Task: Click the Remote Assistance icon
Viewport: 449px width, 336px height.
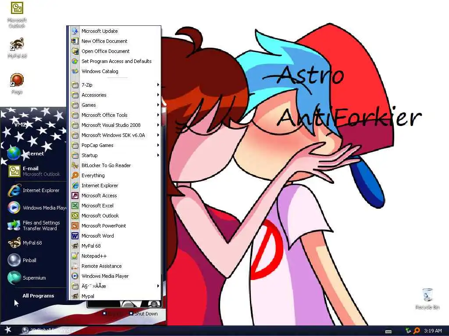Action: point(75,266)
